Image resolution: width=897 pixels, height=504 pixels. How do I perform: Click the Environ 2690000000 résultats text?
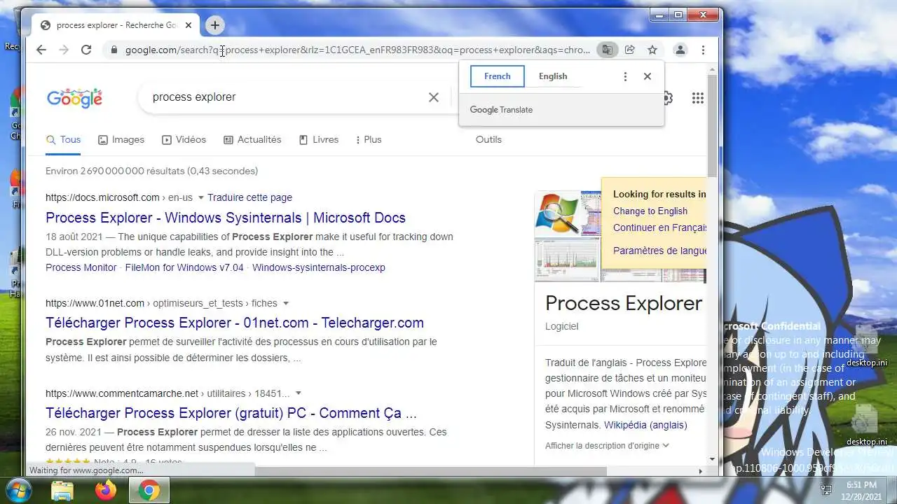click(151, 171)
